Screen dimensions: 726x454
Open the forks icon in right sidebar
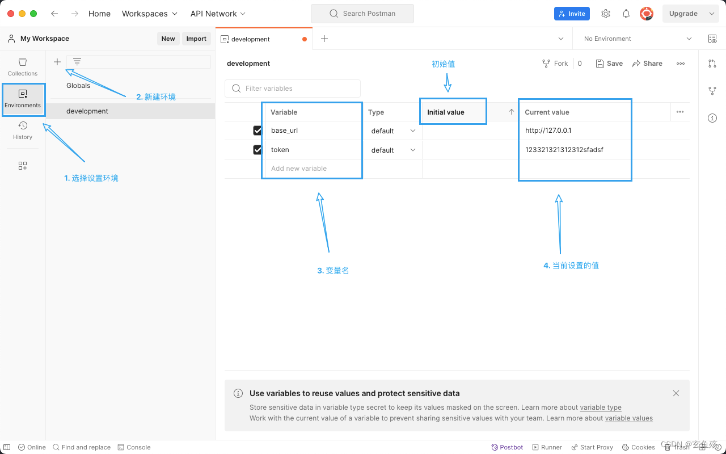[712, 91]
